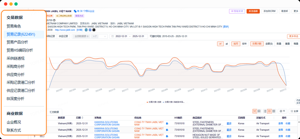The image size is (300, 139).
Task: Open the LinkedIn icon link
Action: [86, 30]
